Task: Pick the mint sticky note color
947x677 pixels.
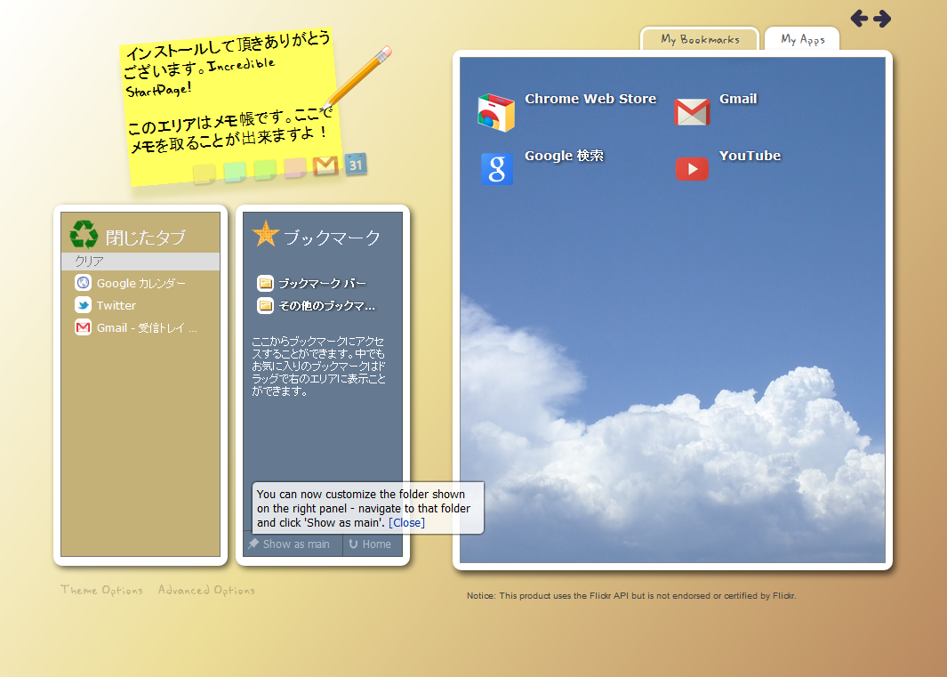Action: coord(235,171)
